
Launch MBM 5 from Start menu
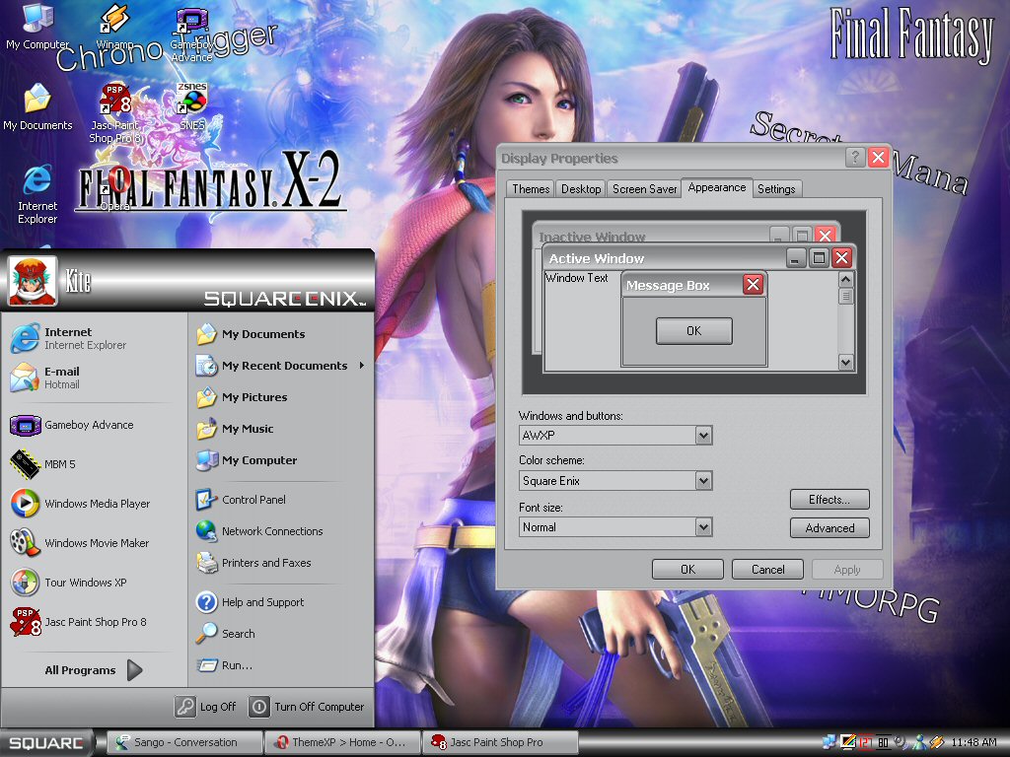point(59,464)
